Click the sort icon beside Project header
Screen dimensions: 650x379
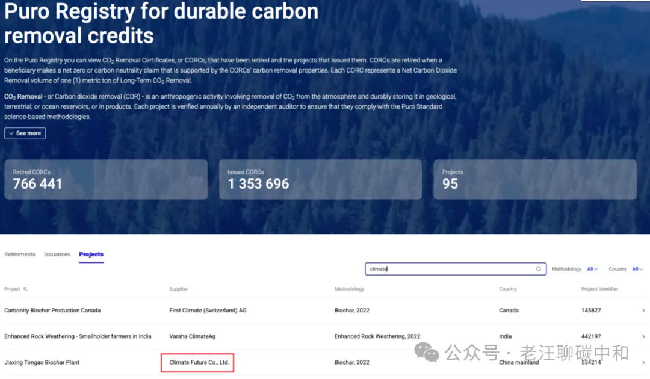tap(25, 289)
